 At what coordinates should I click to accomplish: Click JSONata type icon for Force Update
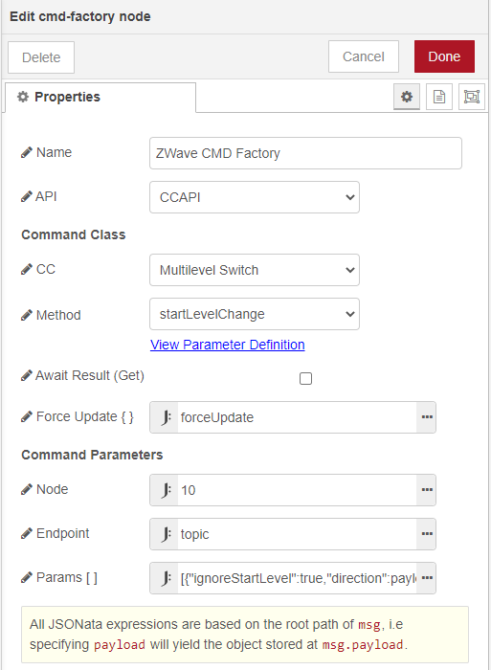(x=165, y=417)
